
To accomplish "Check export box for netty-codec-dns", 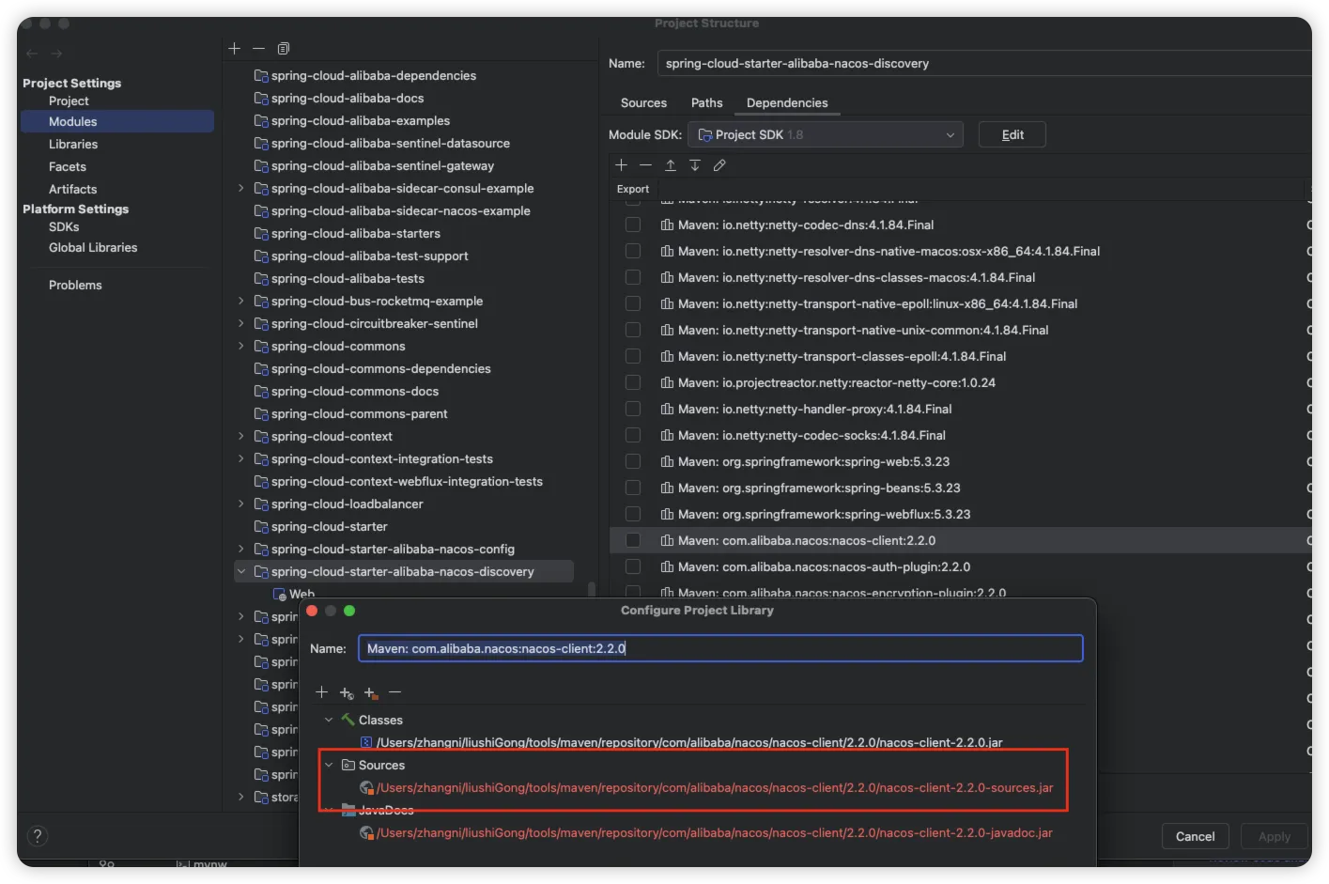I will coord(633,225).
